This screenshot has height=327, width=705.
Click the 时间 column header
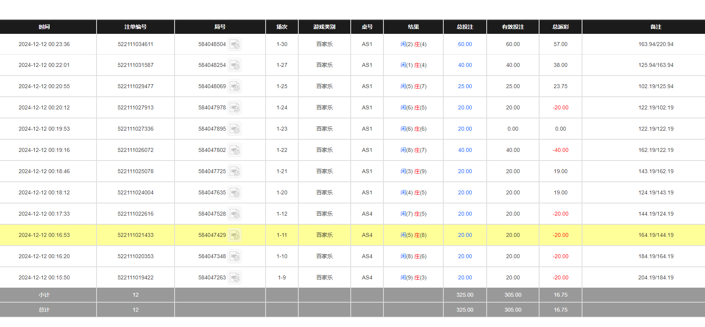point(44,27)
